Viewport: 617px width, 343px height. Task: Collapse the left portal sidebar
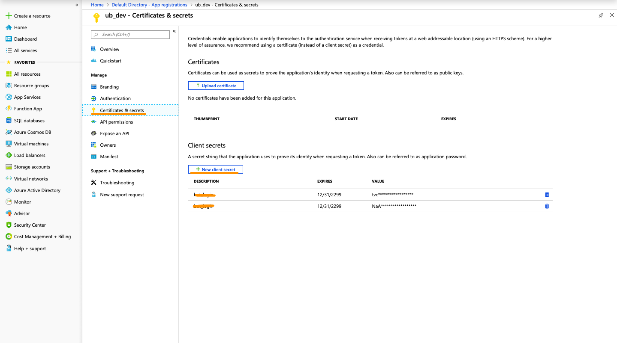point(77,5)
